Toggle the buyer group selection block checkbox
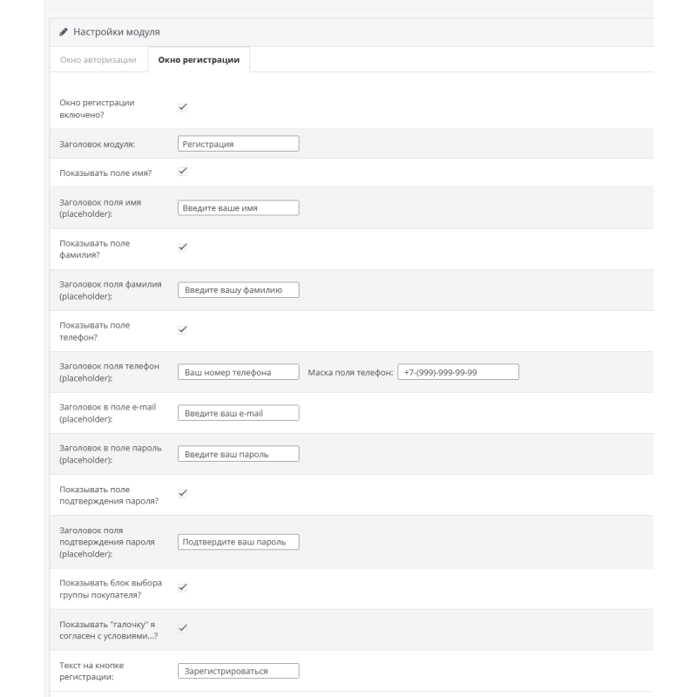The image size is (697, 697). click(x=182, y=589)
